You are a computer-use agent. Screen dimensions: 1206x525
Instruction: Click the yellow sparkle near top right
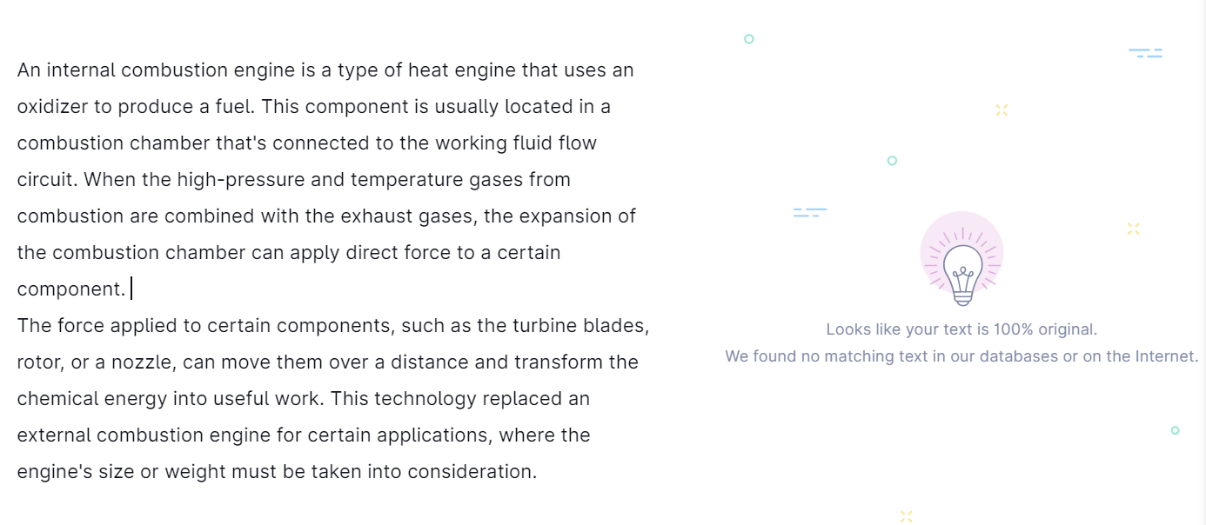(1002, 110)
